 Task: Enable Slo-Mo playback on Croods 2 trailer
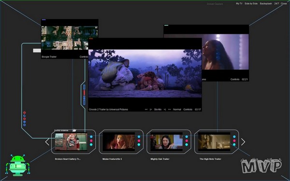pos(158,110)
